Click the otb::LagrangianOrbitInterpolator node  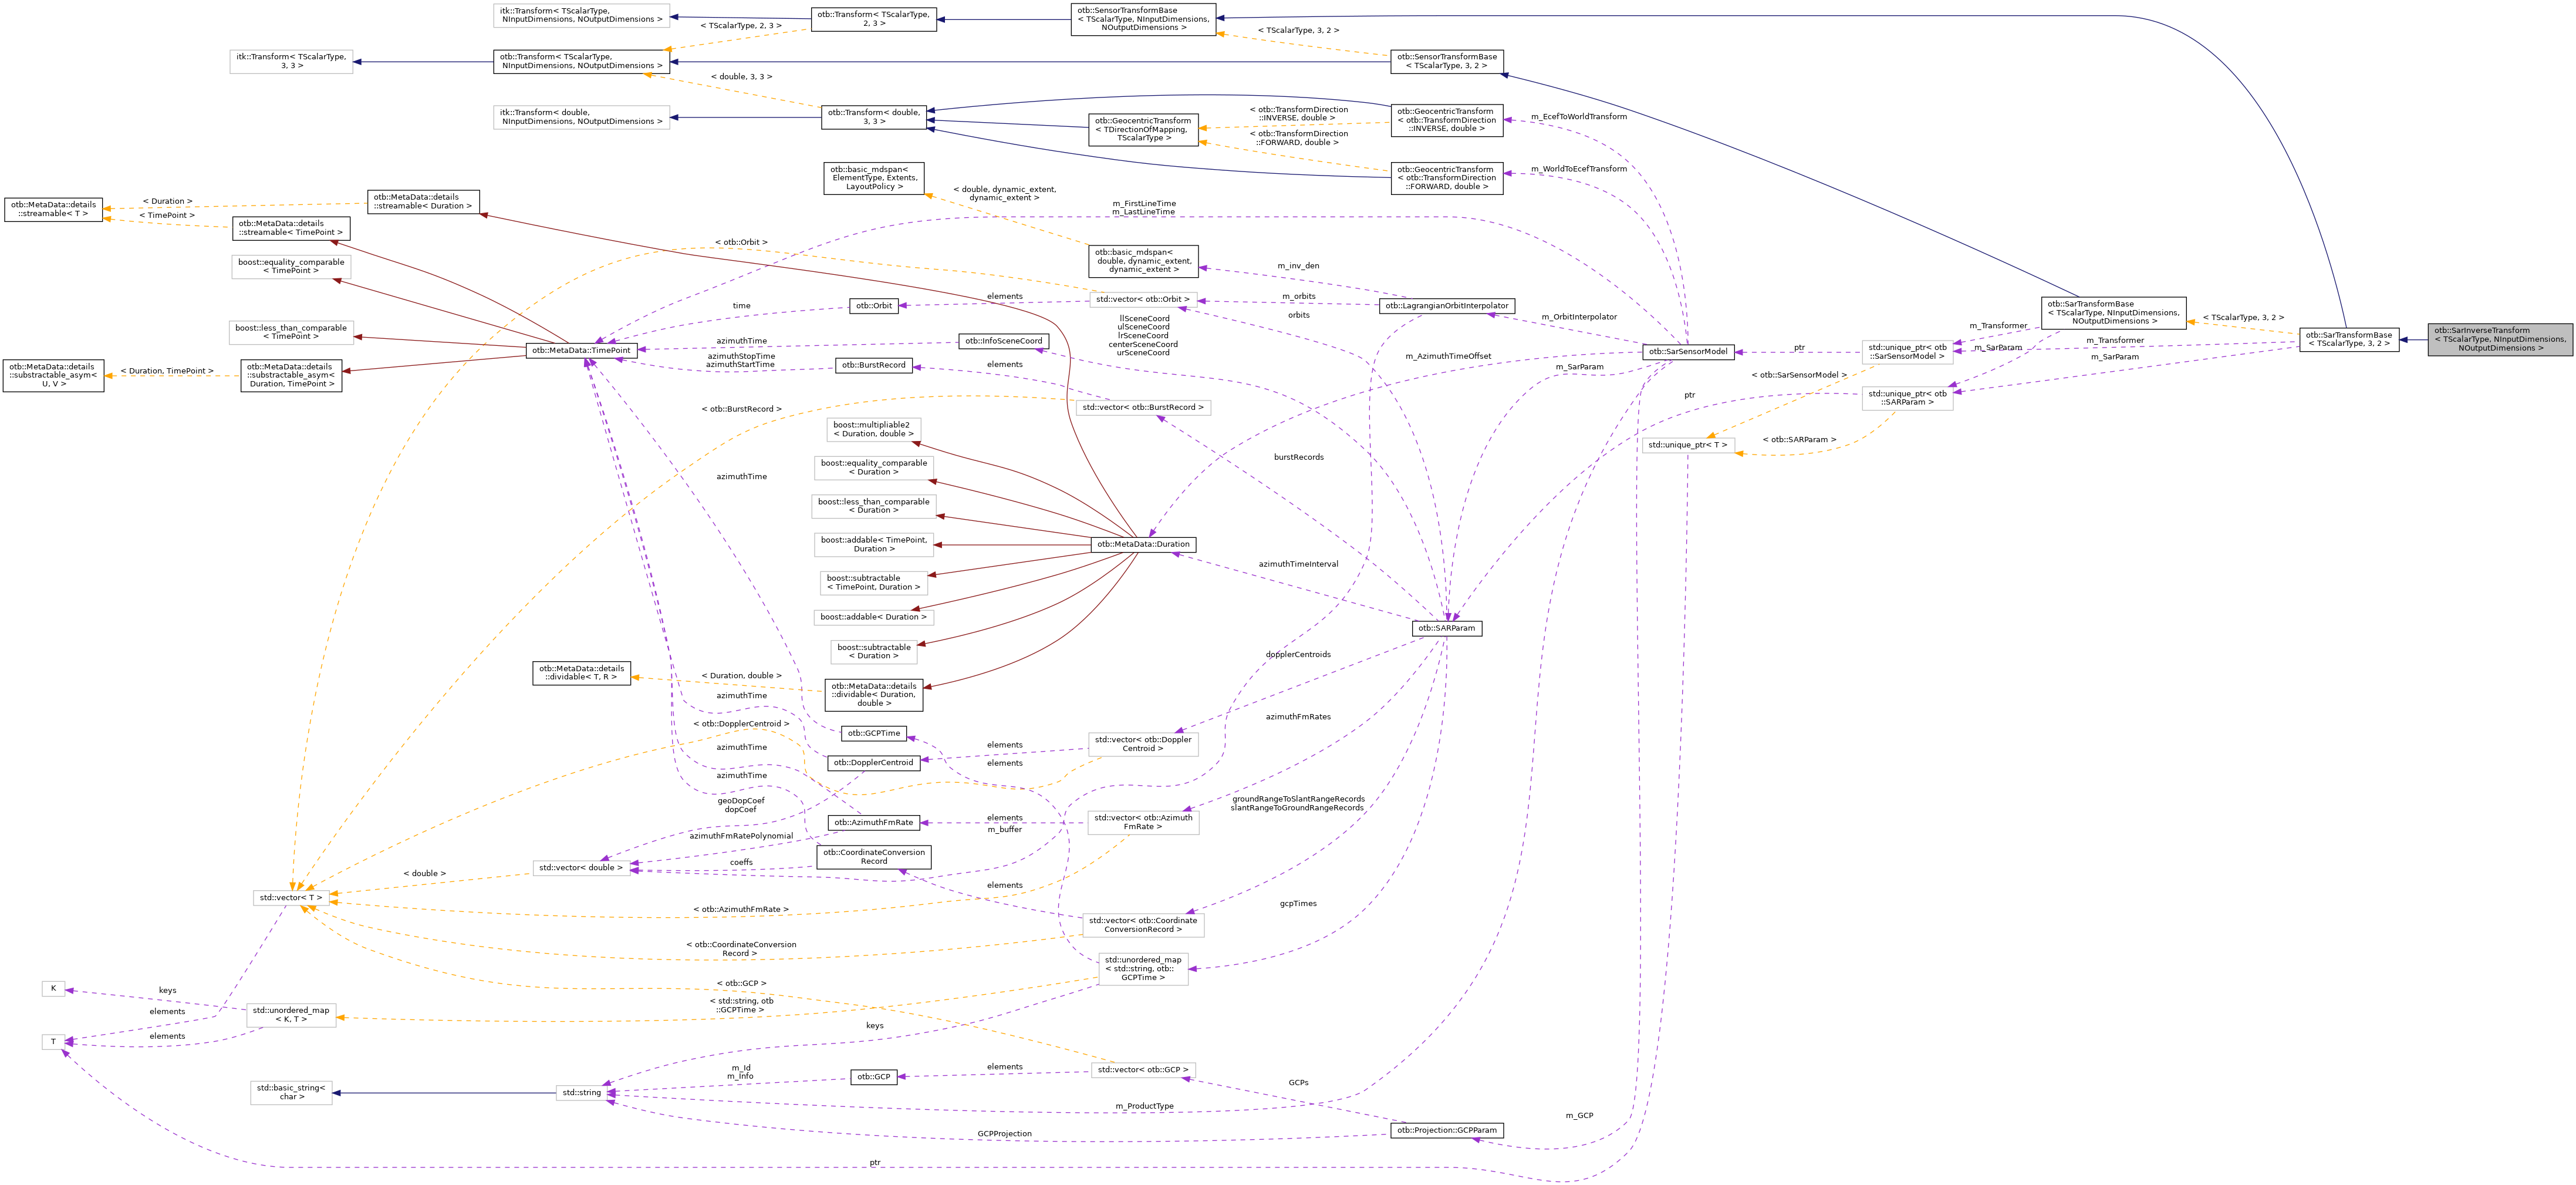(1449, 305)
